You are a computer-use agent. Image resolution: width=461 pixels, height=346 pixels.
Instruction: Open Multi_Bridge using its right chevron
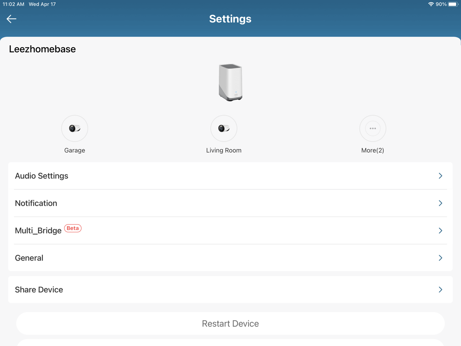(440, 231)
